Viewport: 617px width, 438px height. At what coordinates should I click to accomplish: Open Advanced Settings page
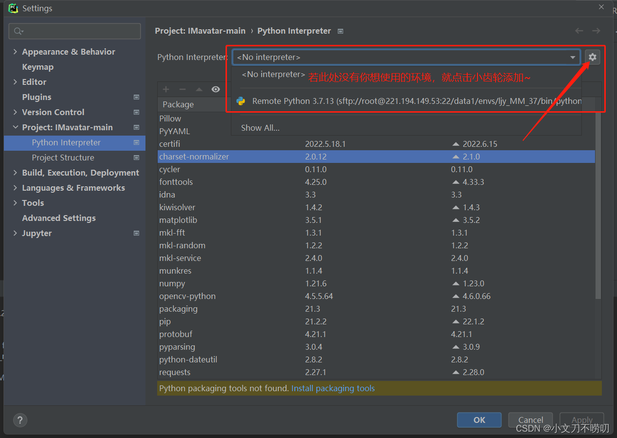[x=59, y=218]
